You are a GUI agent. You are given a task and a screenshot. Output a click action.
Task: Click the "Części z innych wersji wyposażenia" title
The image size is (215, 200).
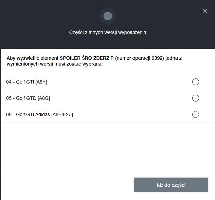click(x=108, y=32)
